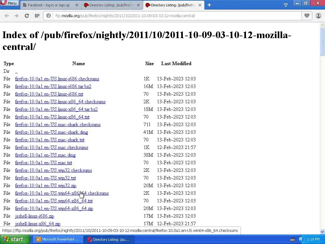The width and height of the screenshot is (325, 244).
Task: Open the user account icon
Action: 318,16
